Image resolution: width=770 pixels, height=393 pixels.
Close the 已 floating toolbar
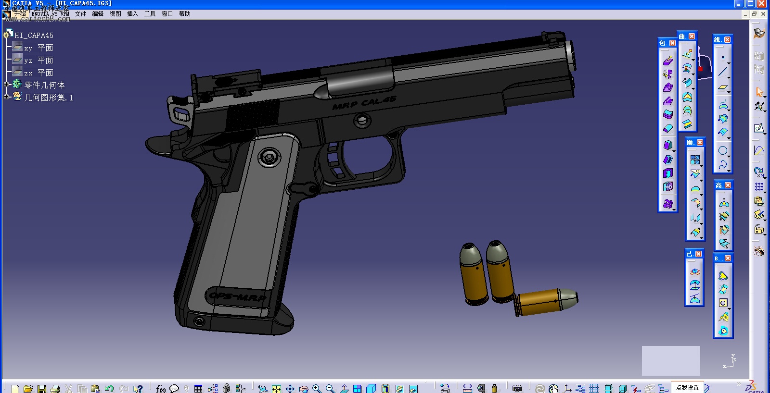(698, 254)
